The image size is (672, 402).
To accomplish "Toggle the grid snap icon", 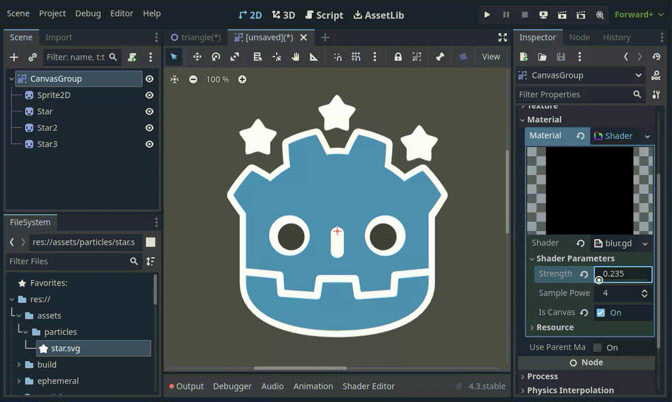I will tap(356, 57).
